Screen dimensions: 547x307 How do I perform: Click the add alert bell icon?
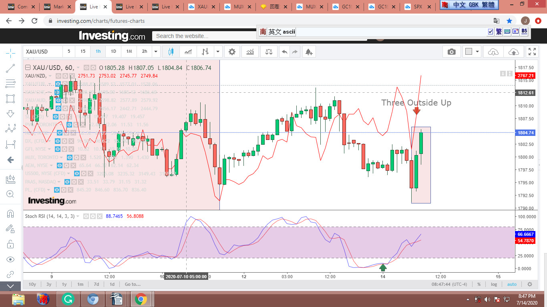point(308,52)
